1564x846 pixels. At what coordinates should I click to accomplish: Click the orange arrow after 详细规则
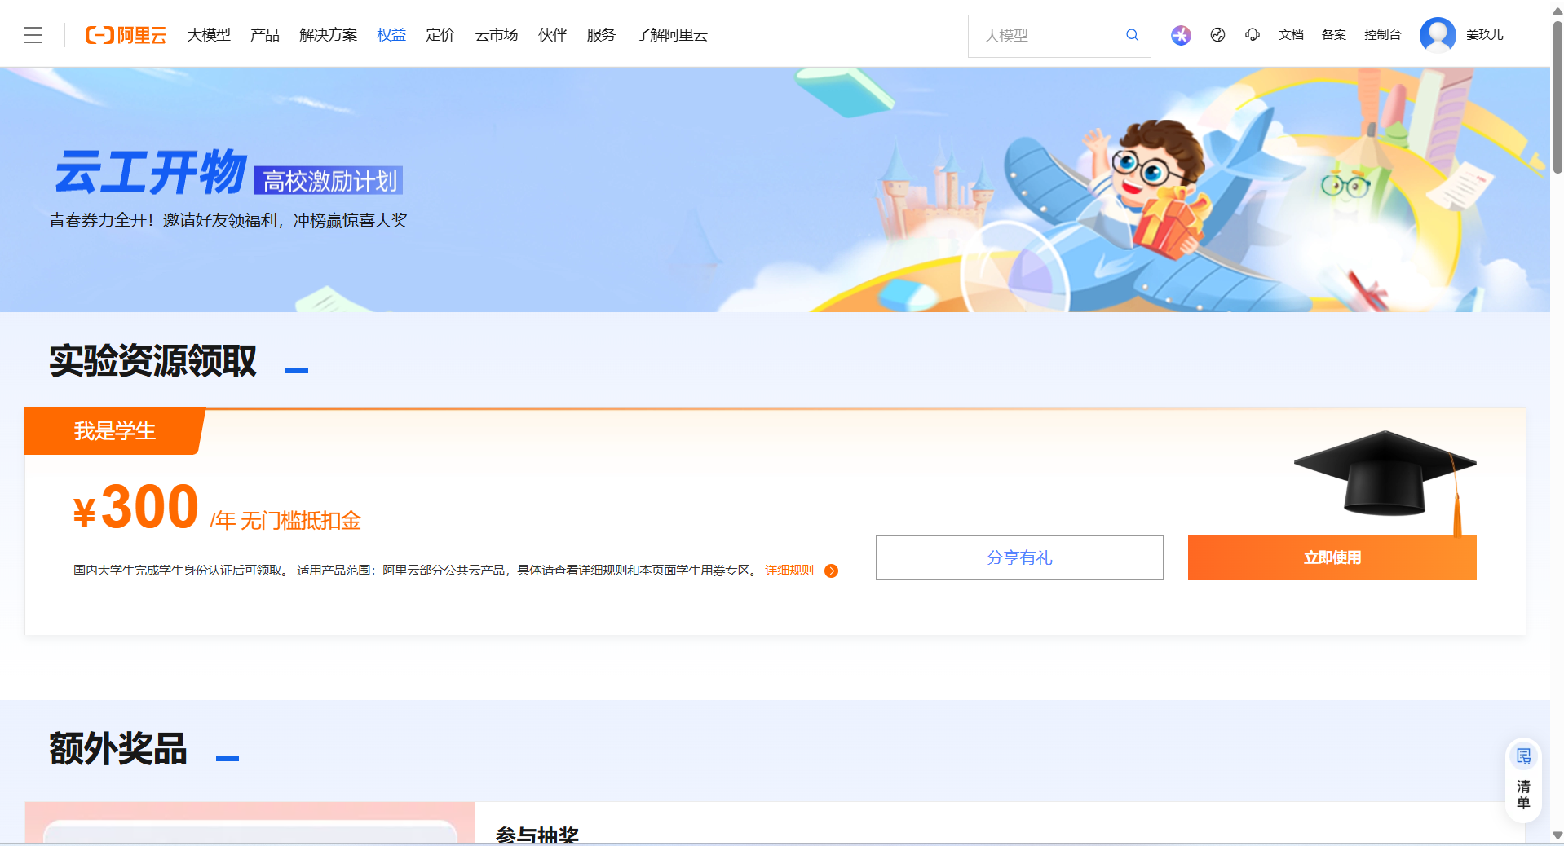(831, 571)
